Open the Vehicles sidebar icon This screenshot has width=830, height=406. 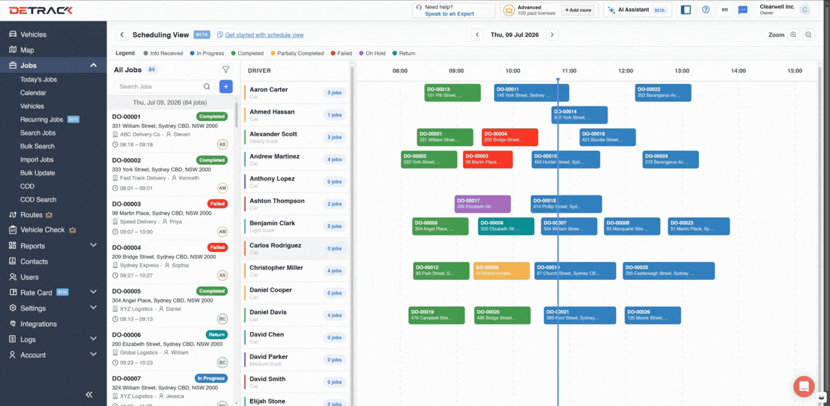[x=13, y=34]
